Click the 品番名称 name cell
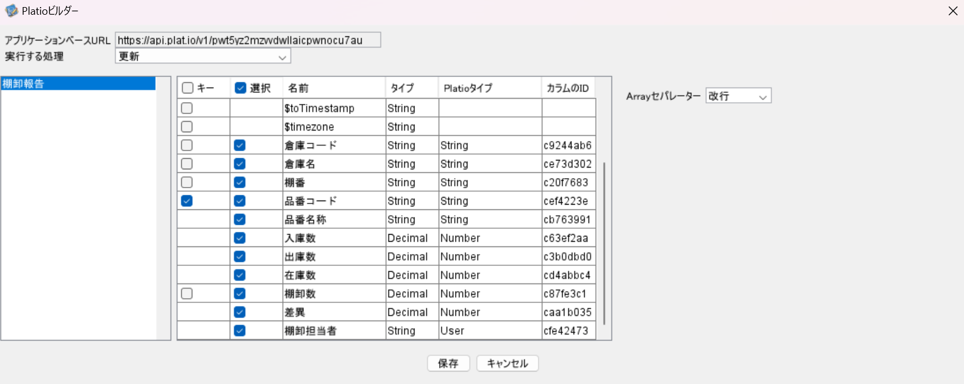The image size is (964, 384). (334, 219)
